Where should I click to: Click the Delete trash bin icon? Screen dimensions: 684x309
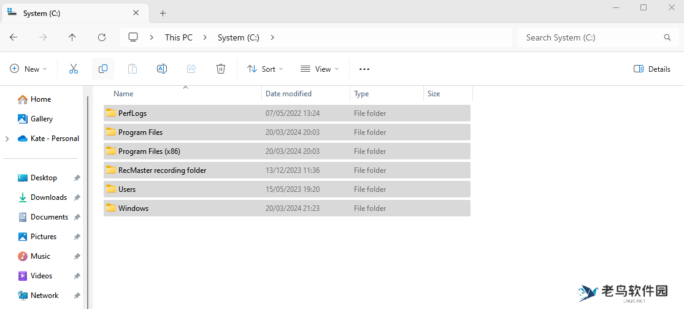point(221,69)
